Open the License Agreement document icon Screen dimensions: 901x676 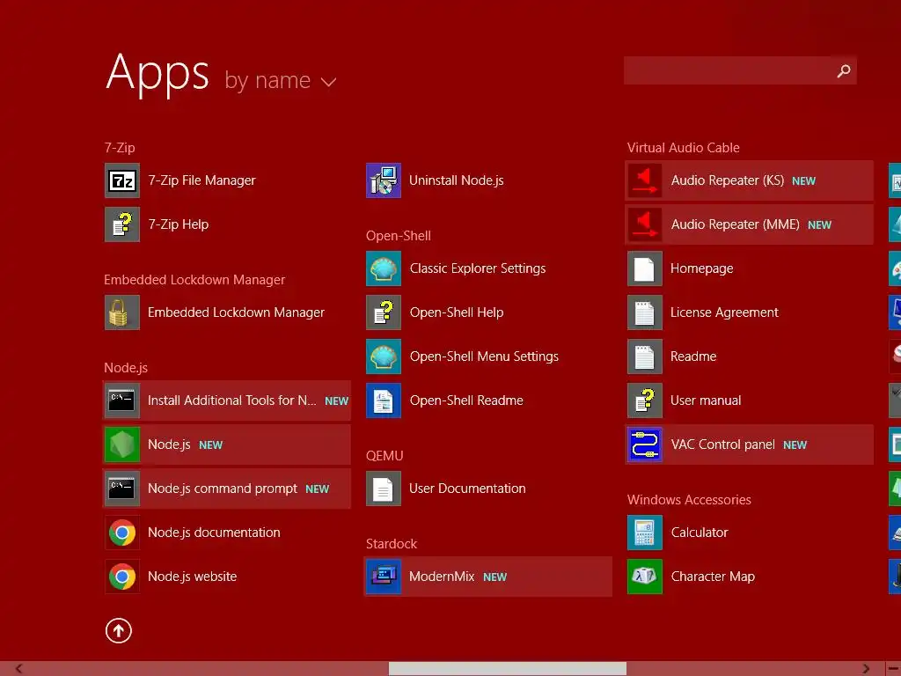[x=645, y=312]
